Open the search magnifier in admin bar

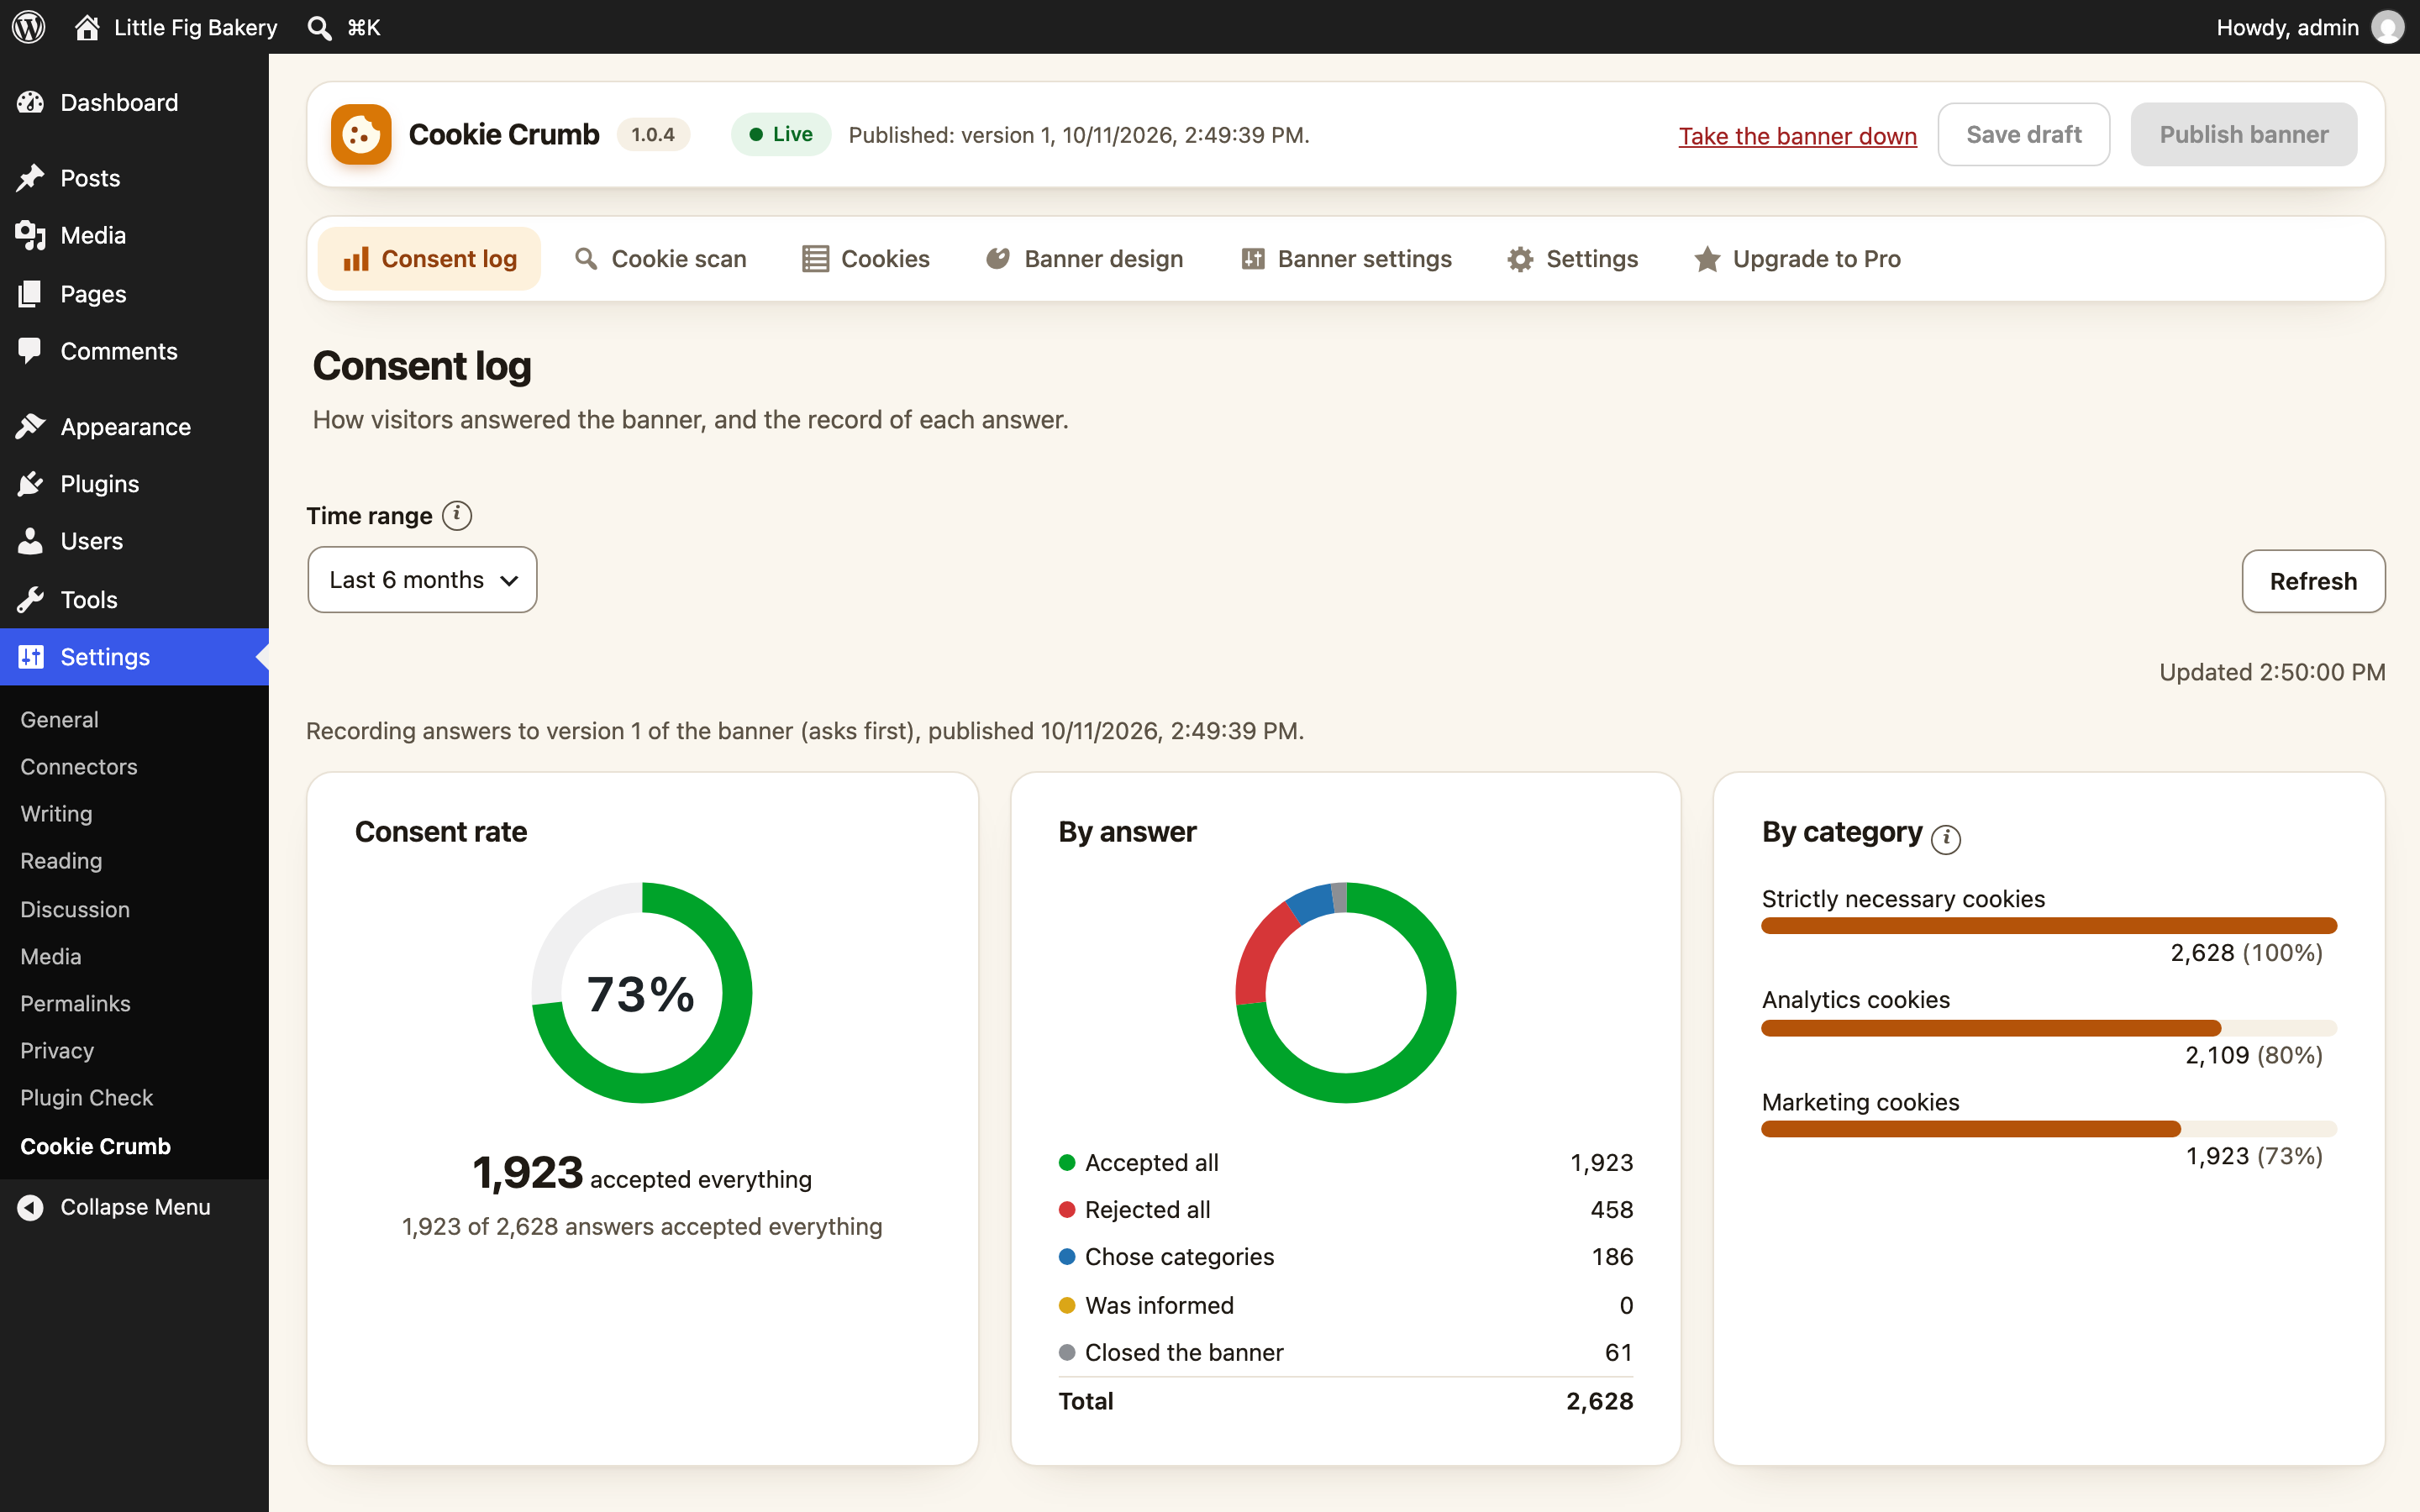pos(319,27)
